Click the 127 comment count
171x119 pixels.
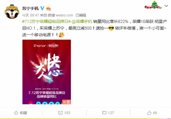tap(111, 113)
